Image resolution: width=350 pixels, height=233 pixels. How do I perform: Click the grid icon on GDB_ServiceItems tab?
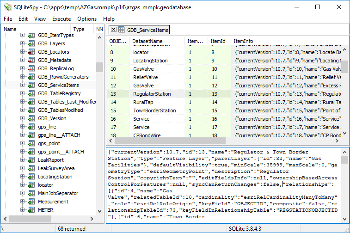(x=122, y=30)
